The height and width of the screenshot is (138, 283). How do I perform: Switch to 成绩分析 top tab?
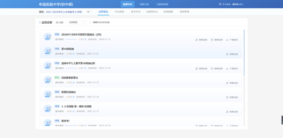[144, 4]
